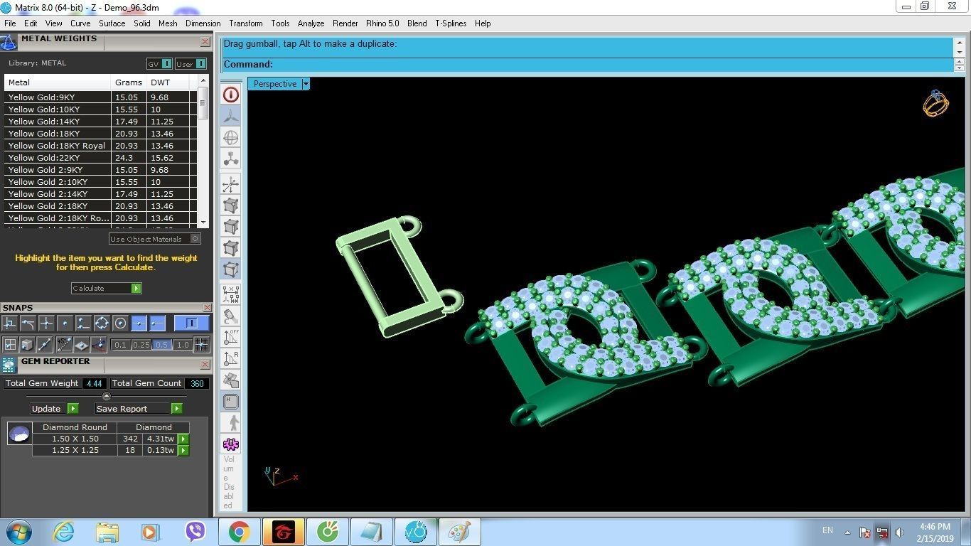Click the Metal Weights panel icon
This screenshot has height=546, width=971.
pyautogui.click(x=9, y=43)
